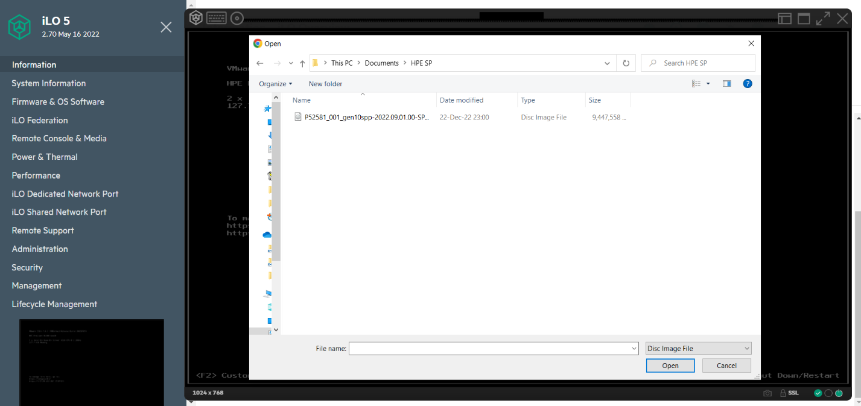861x406 pixels.
Task: Refresh the HPE SP folder listing
Action: (x=626, y=63)
